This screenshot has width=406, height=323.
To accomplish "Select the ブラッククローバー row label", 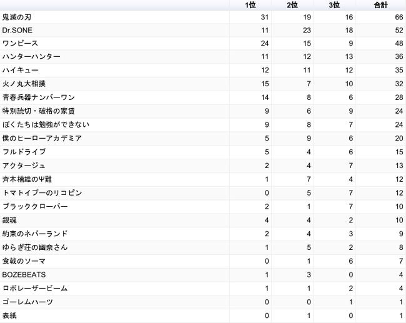I will (x=35, y=206).
